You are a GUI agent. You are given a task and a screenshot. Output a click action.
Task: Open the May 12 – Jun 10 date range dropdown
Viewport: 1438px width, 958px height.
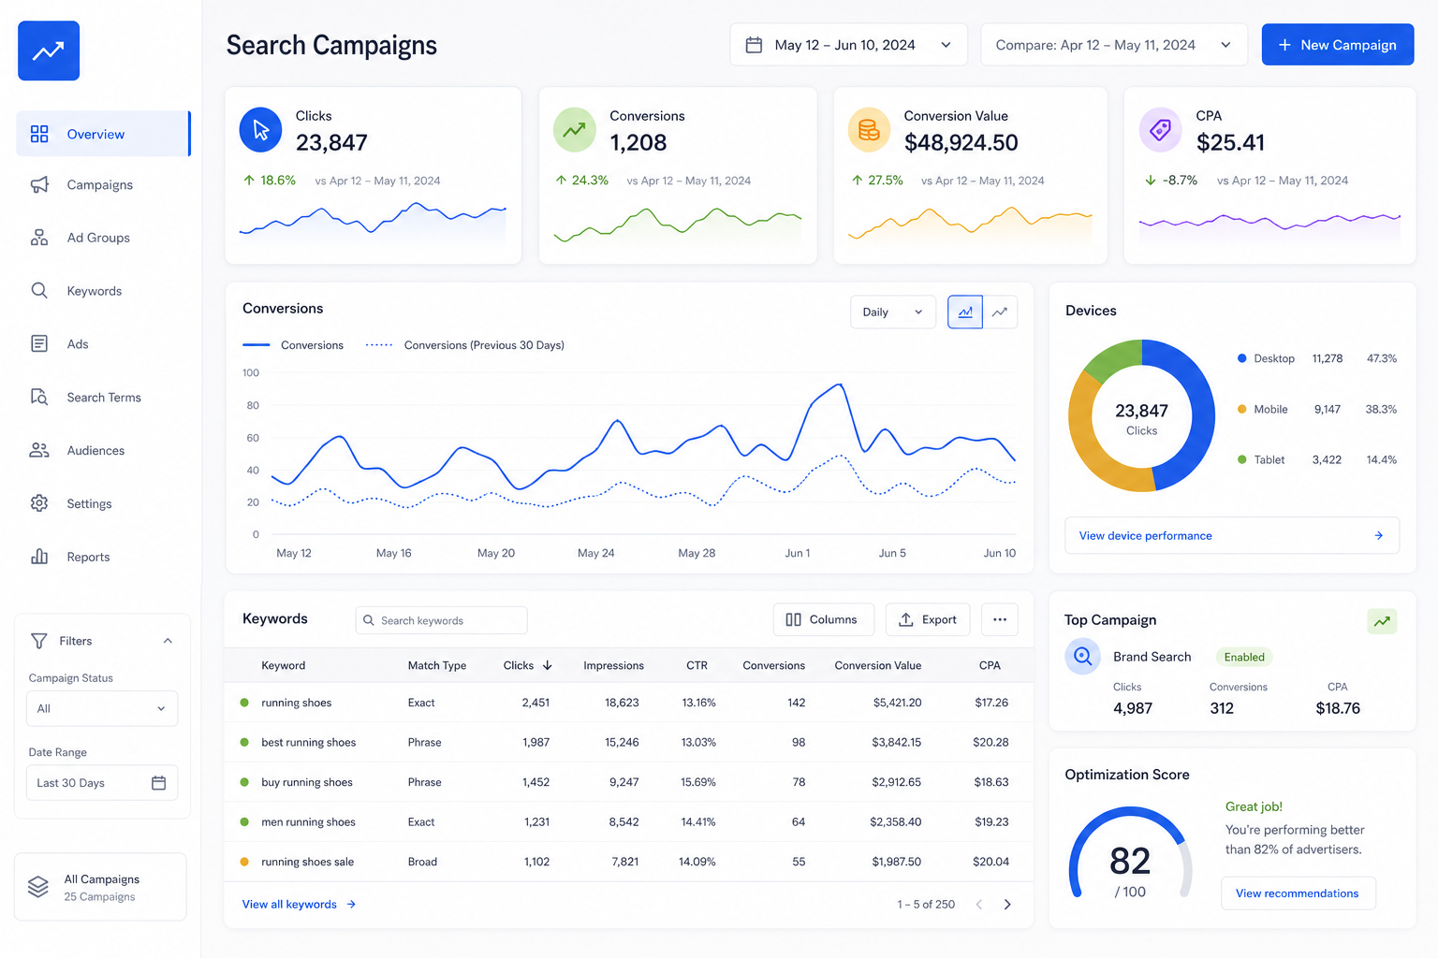click(x=848, y=45)
